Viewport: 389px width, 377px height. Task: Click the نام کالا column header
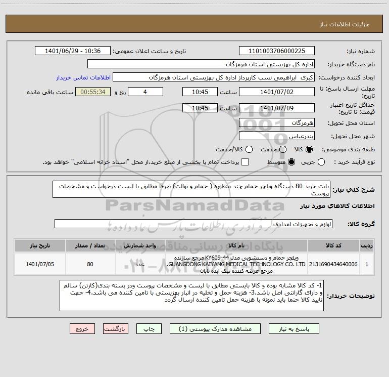[236, 245]
